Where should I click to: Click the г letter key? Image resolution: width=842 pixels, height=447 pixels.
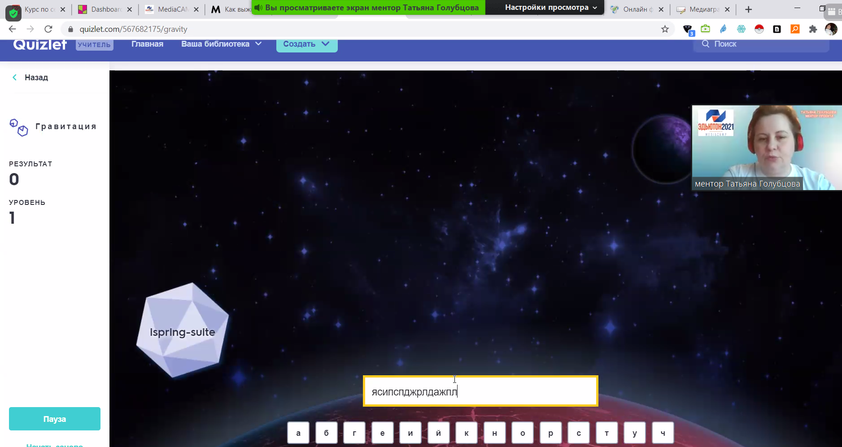point(354,433)
